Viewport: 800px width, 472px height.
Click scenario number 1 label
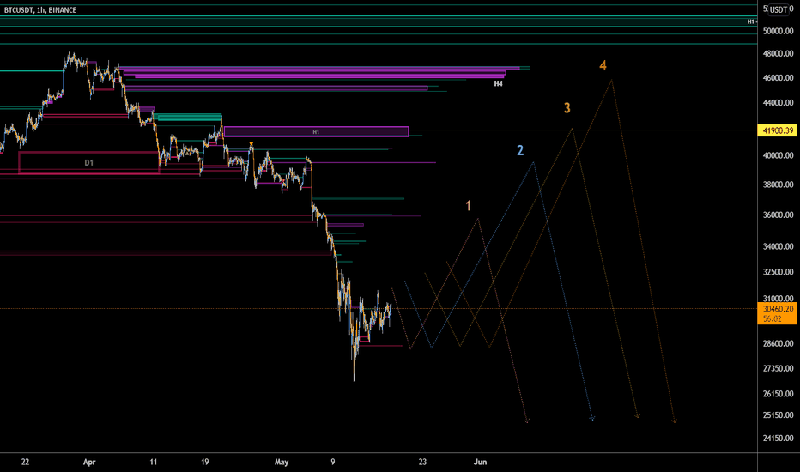pyautogui.click(x=469, y=206)
